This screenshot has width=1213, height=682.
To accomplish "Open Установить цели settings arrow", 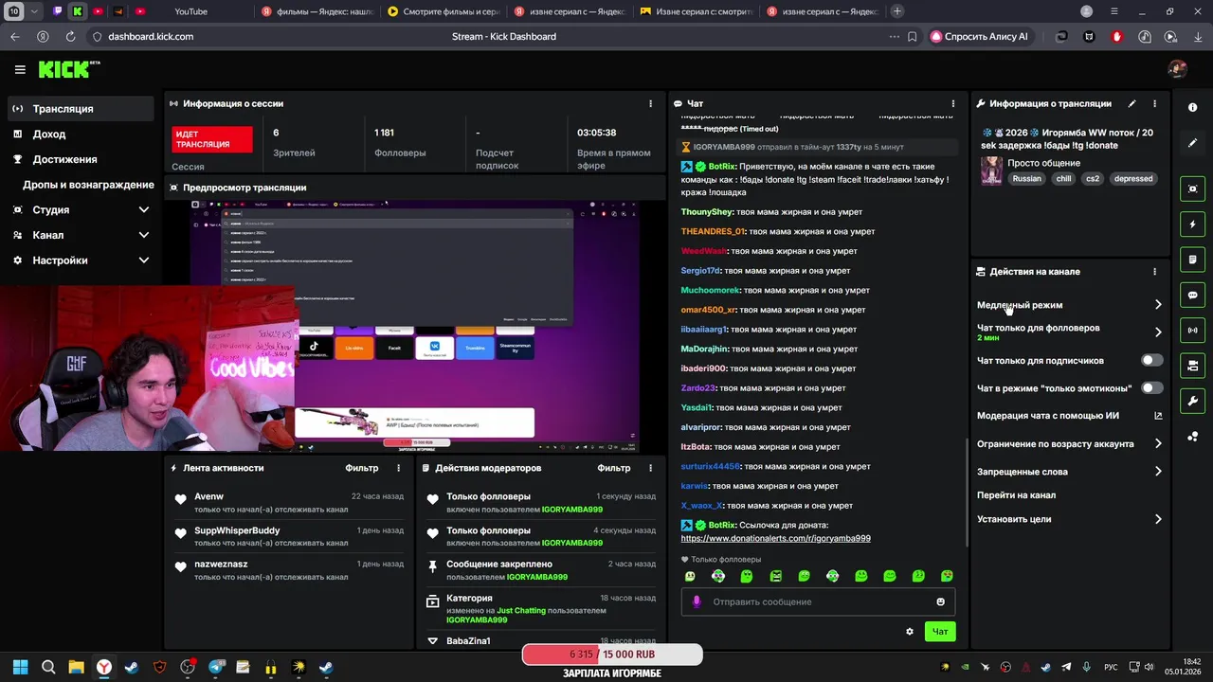I will tap(1158, 519).
